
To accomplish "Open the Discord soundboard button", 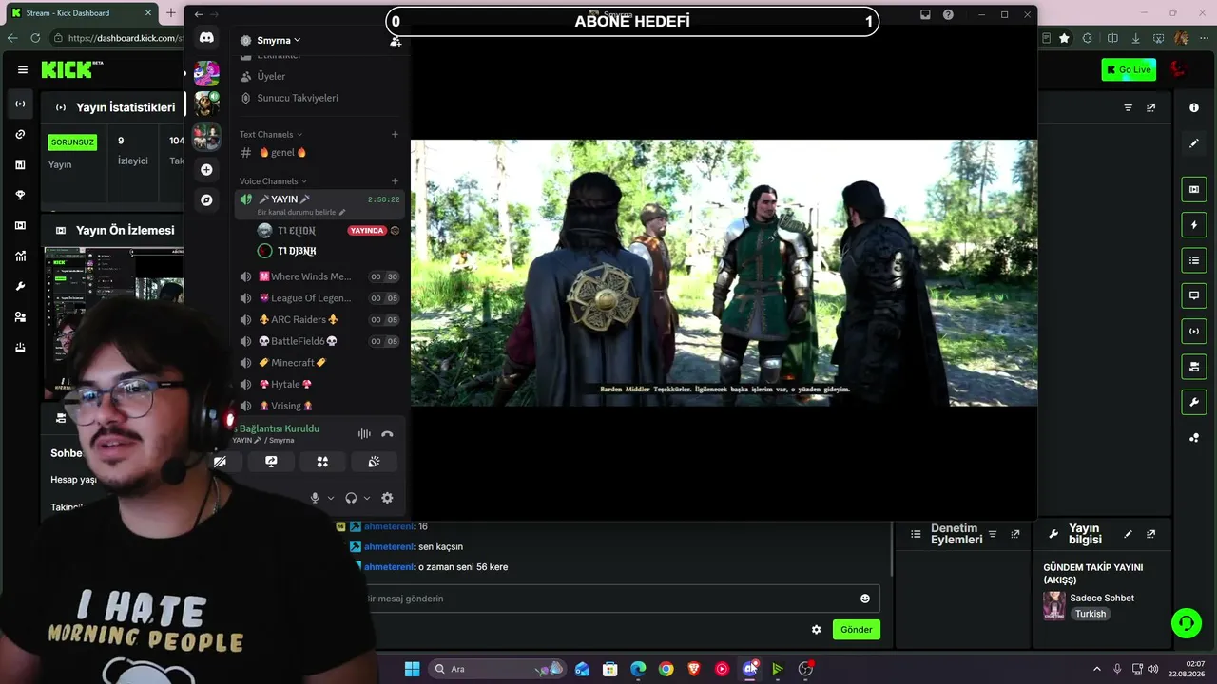I will [x=374, y=462].
